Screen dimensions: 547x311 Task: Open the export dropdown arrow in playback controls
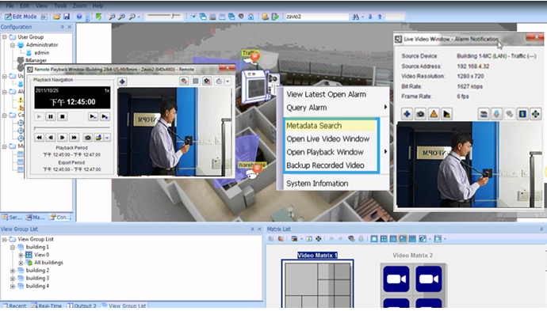[107, 138]
